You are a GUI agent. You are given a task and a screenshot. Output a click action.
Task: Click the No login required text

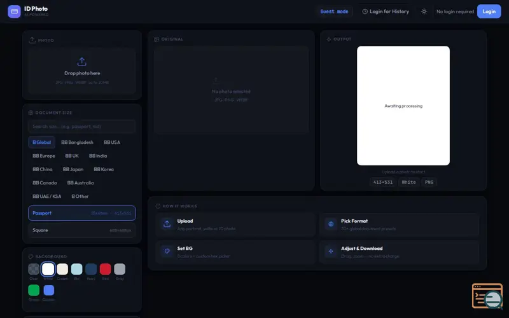[455, 11]
